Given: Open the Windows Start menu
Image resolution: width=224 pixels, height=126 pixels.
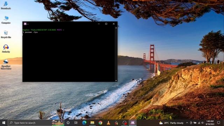Looking at the screenshot, I should [x=4, y=123].
